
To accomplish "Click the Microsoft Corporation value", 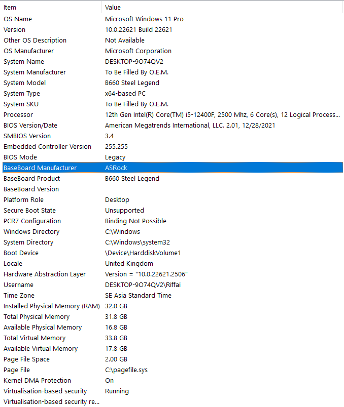I will [138, 51].
